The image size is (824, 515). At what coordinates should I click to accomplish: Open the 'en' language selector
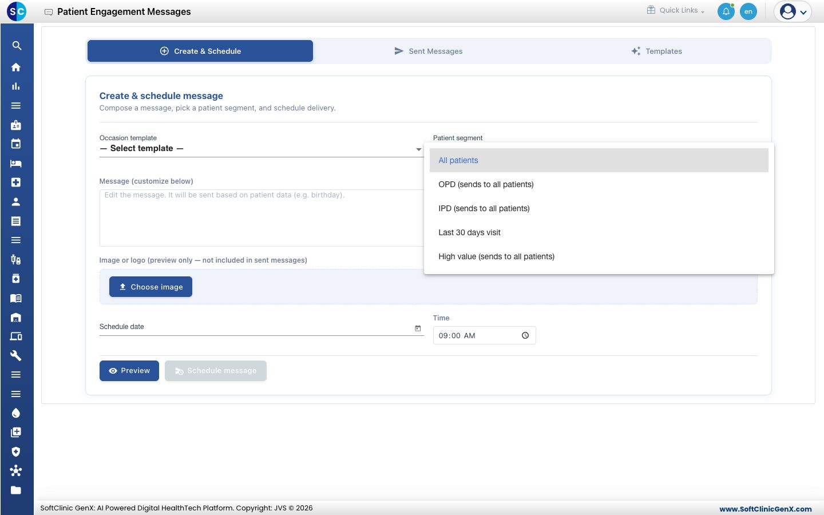748,11
